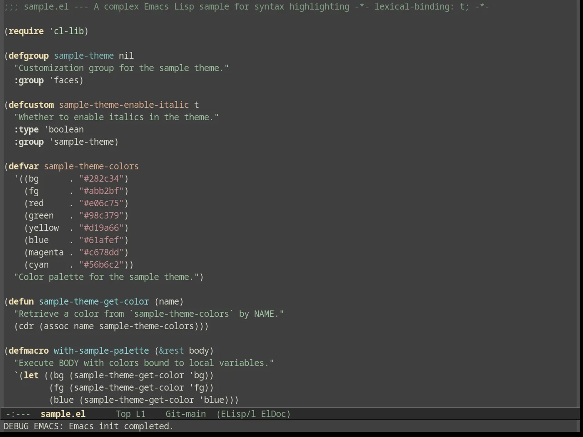Click the 'defun' keyword
Image resolution: width=583 pixels, height=437 pixels.
(x=21, y=301)
